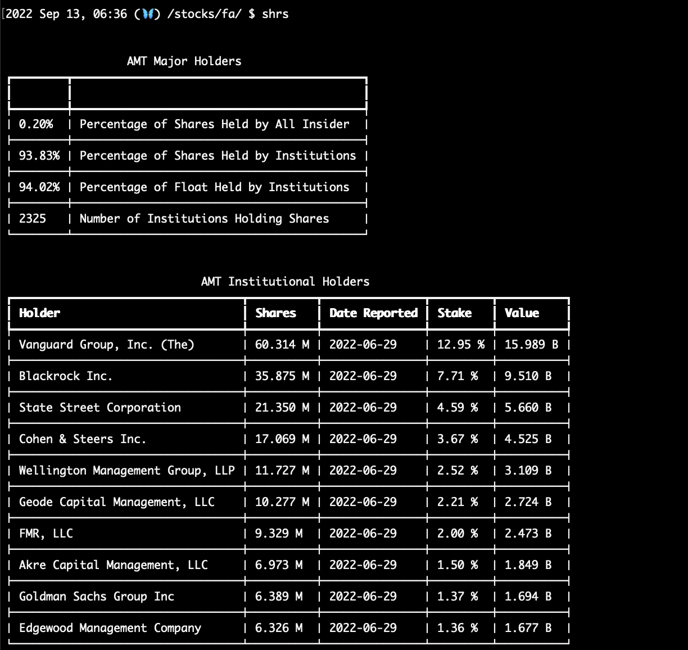Click FMR, LLC's '2022-06-29' date
Image resolution: width=688 pixels, height=650 pixels.
click(363, 534)
